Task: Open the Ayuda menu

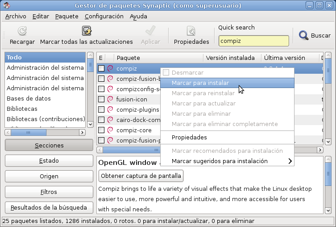Action: click(138, 16)
